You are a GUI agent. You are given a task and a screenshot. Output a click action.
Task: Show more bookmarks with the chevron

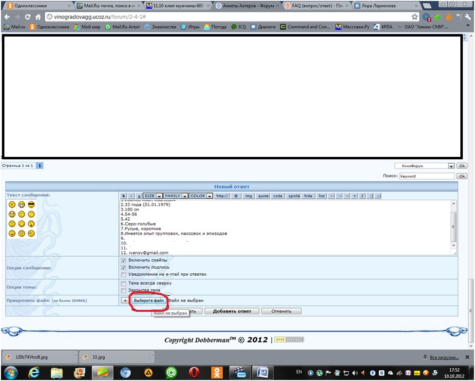[468, 25]
